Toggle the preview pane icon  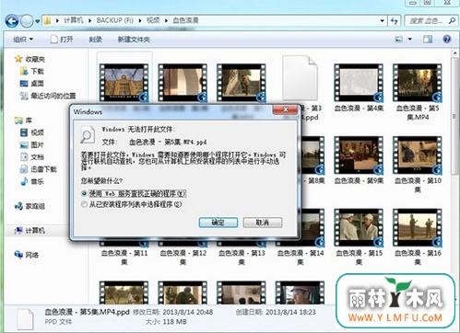tap(428, 40)
